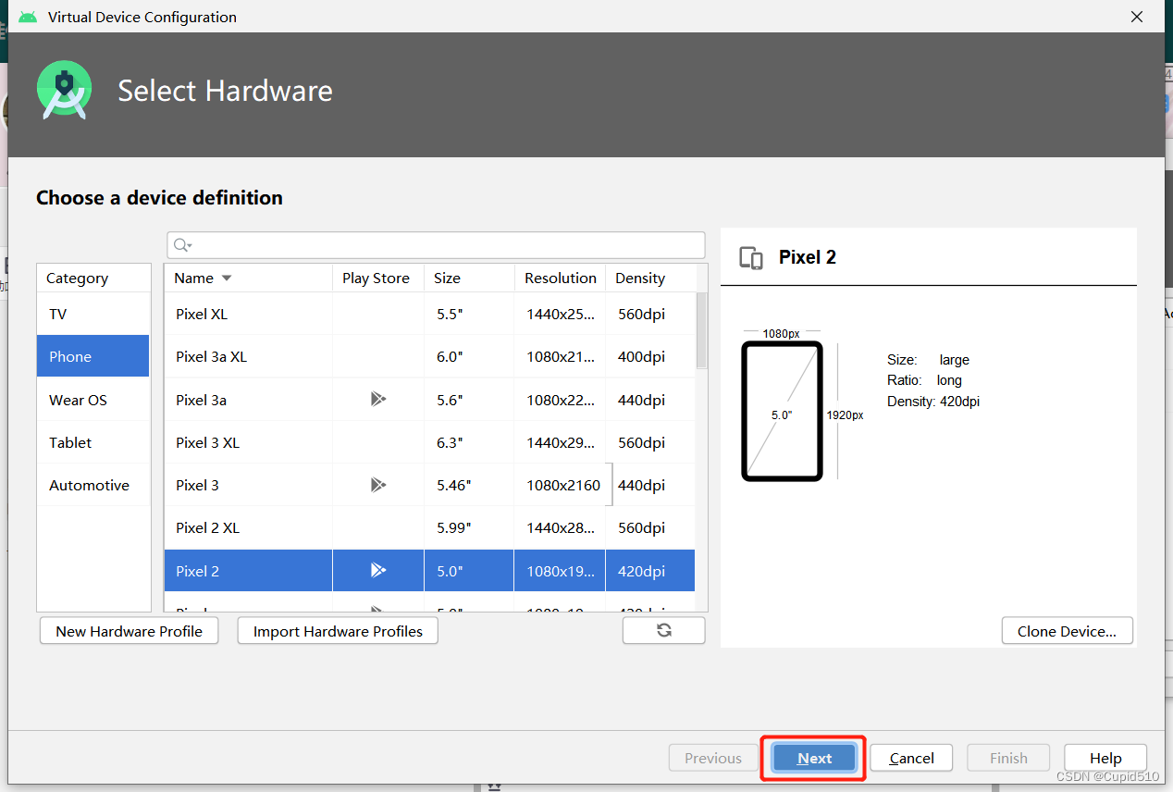Click the Android Studio logo in header

64,90
